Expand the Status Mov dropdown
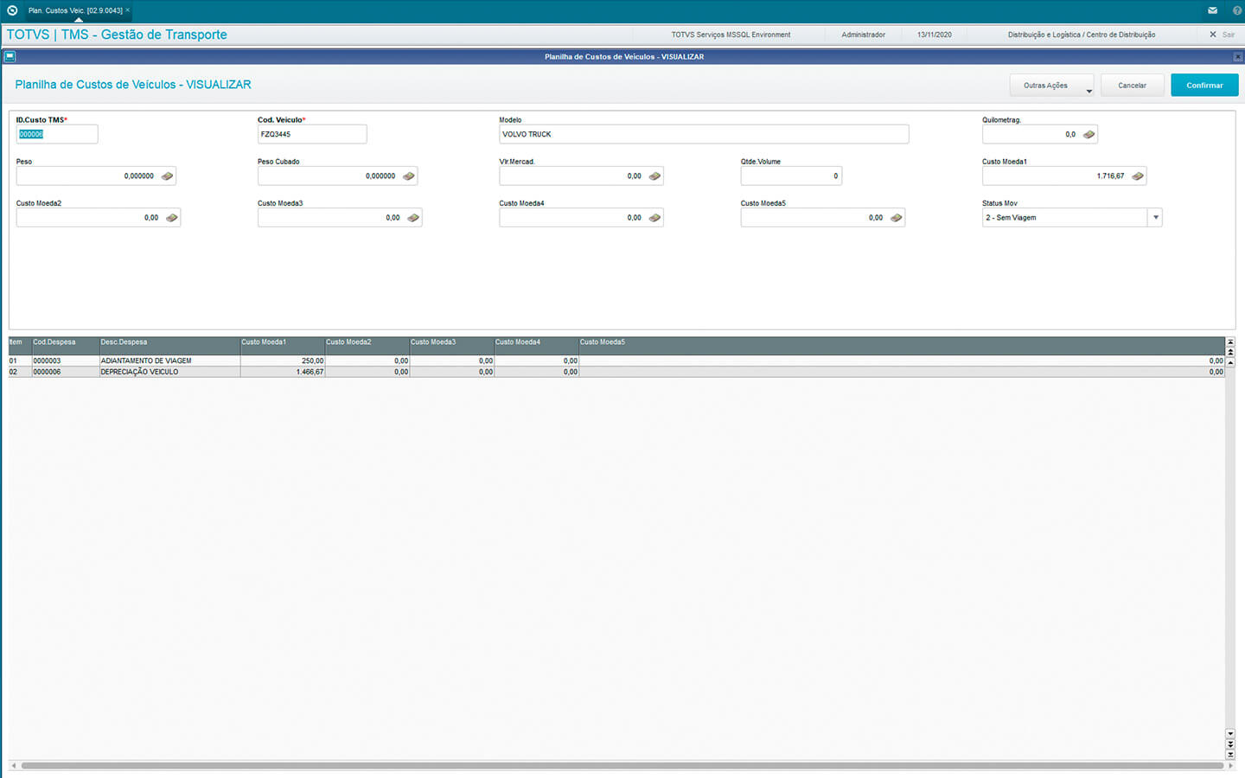Screen dimensions: 1245x778 (x=1155, y=218)
